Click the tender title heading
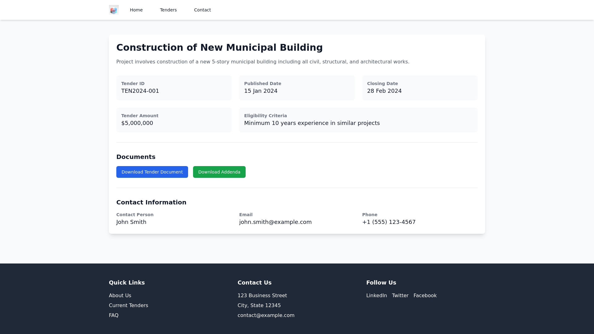Screen dimensions: 594x334 [x=219, y=48]
